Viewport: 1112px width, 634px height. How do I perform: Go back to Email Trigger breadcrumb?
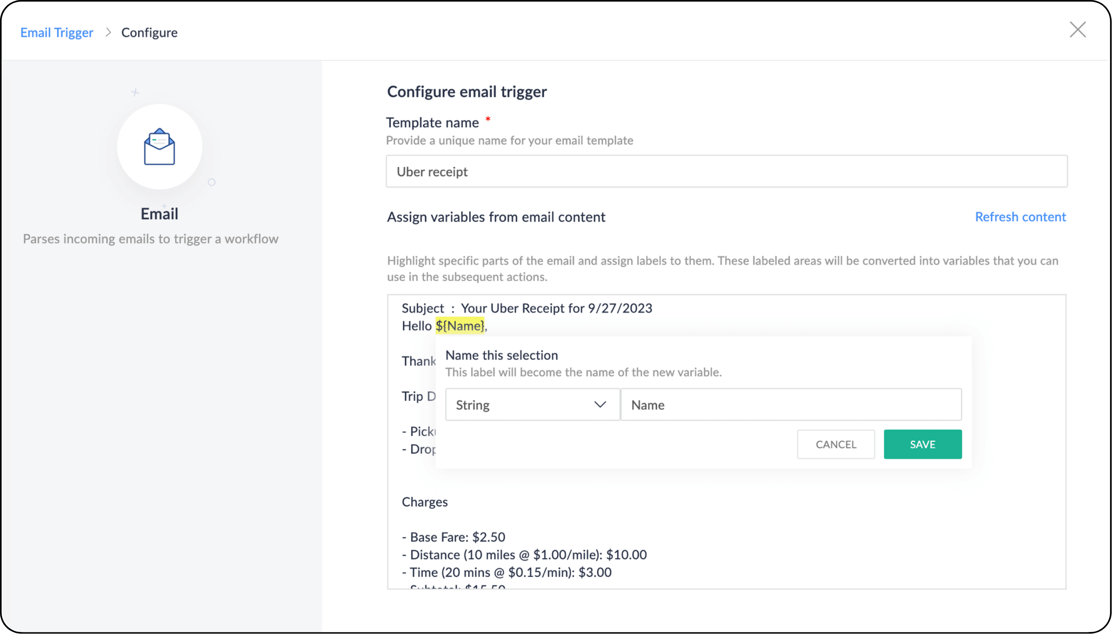pos(57,33)
